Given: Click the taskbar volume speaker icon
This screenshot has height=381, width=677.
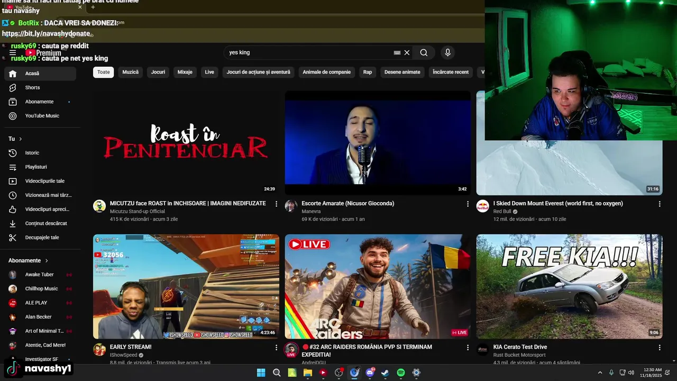Looking at the screenshot, I should click(631, 373).
